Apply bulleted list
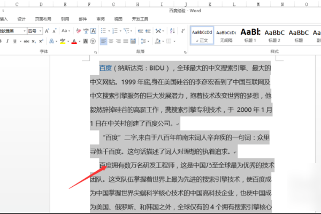This screenshot has width=321, height=214. pos(103,31)
